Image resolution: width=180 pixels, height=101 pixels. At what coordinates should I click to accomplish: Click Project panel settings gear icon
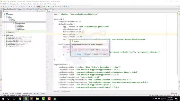tap(42, 11)
